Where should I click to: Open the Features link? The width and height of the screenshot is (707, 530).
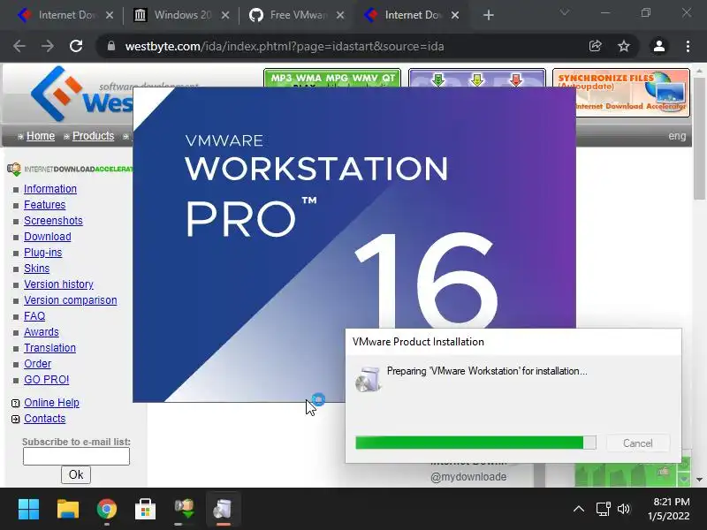click(x=45, y=205)
